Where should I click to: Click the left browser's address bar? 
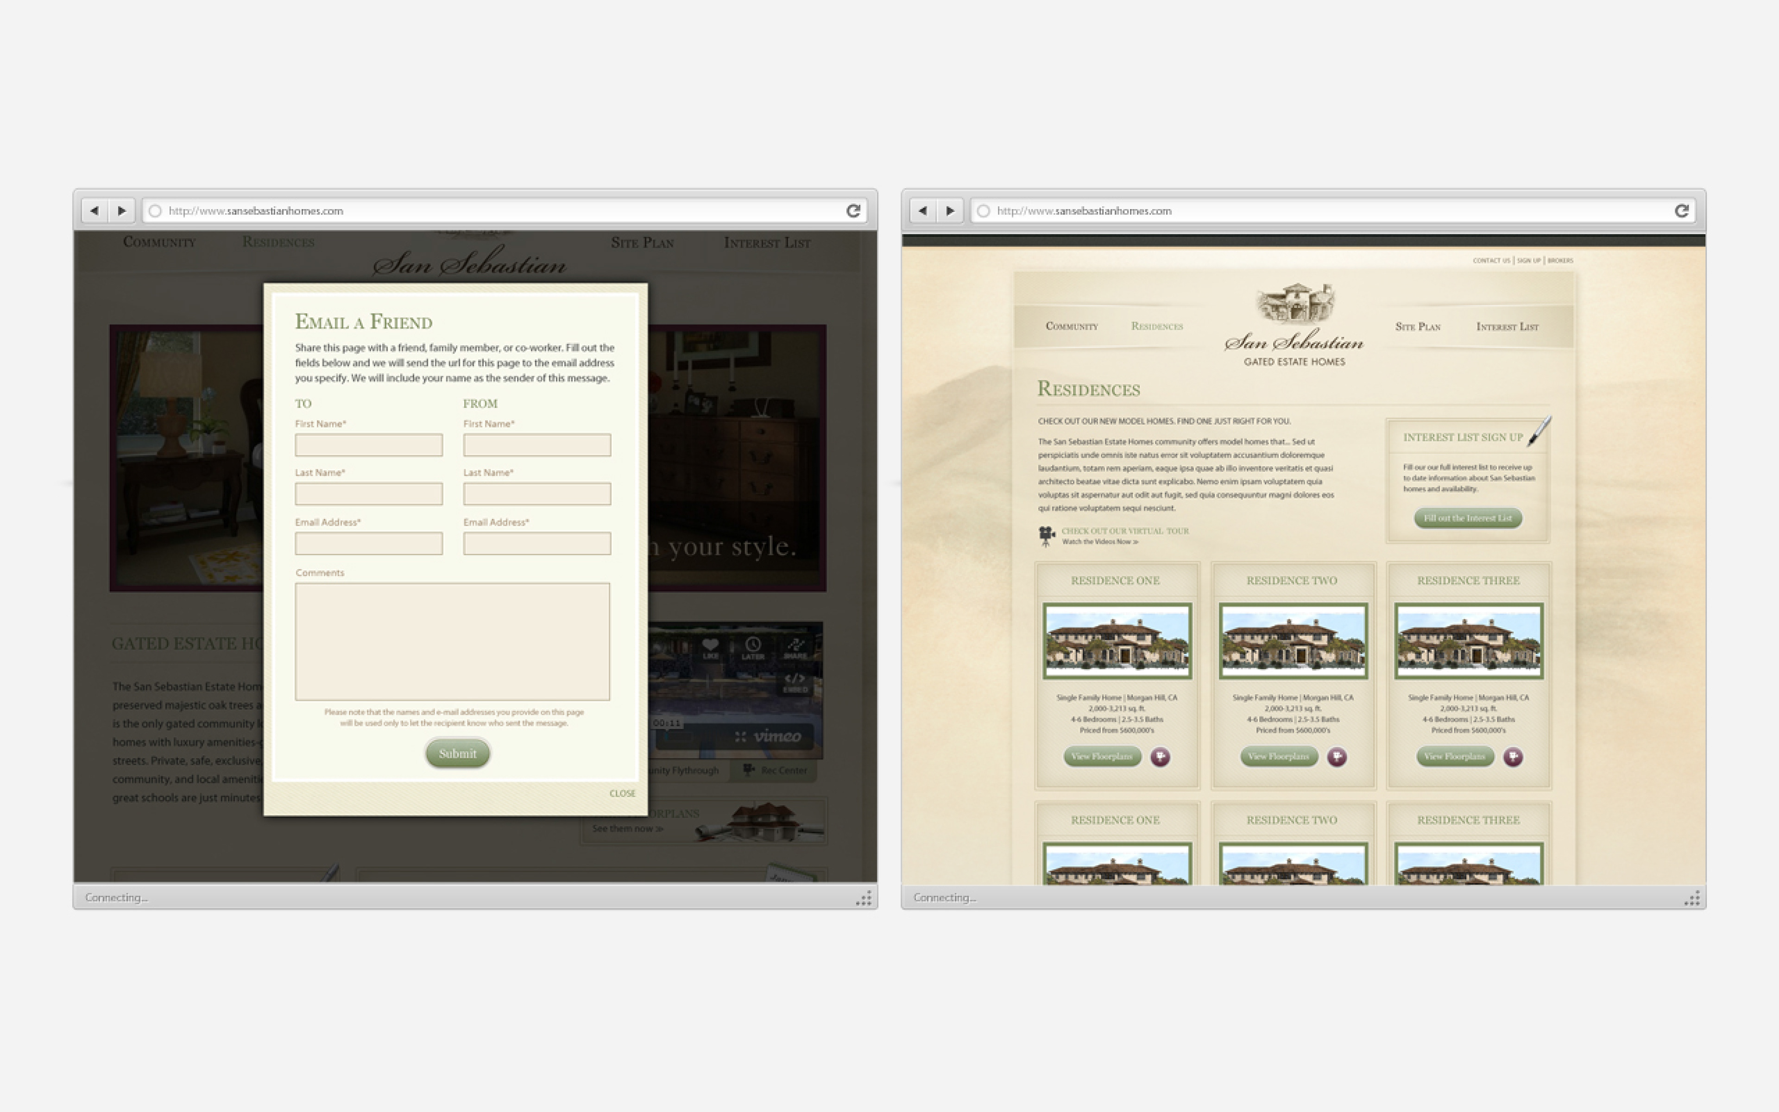point(505,211)
